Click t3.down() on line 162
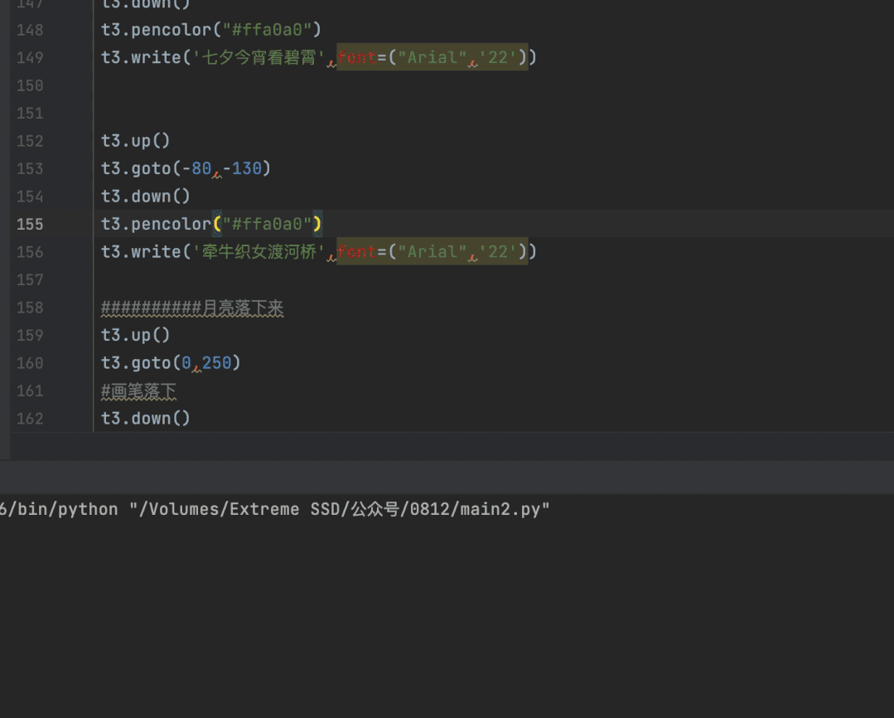Image resolution: width=894 pixels, height=718 pixels. 145,419
